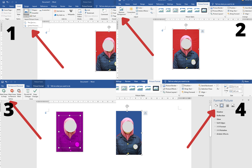Open Shapes gallery in screenshot 1
Image resolution: width=252 pixels, height=168 pixels.
pos(34,10)
